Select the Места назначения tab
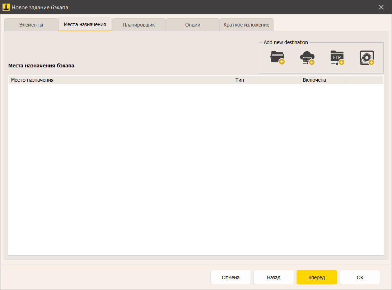The height and width of the screenshot is (290, 392). pos(85,24)
